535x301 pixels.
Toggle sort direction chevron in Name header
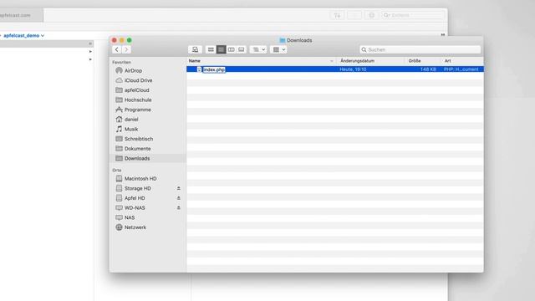[332, 61]
